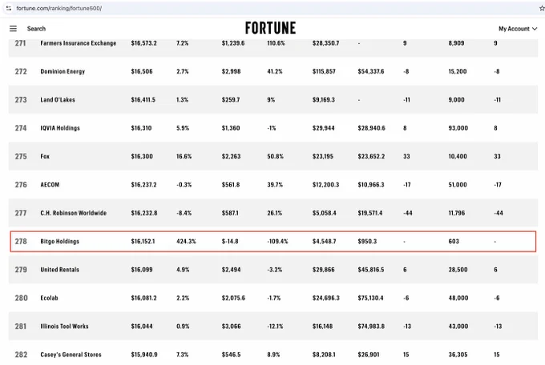Click Ecolab market value $75,130.4

click(x=370, y=298)
